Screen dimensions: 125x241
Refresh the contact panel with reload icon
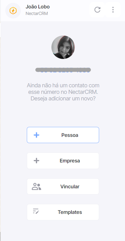pyautogui.click(x=97, y=10)
